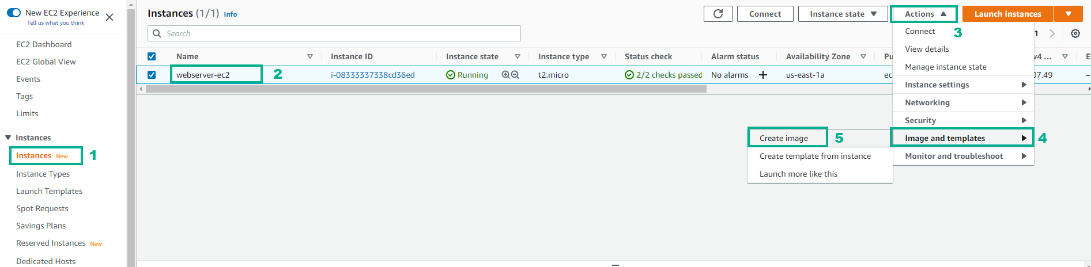
Task: Click the 2/2 checks passed status
Action: click(x=663, y=75)
